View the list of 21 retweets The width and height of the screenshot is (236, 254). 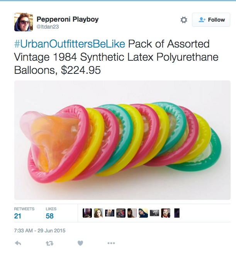coord(24,213)
